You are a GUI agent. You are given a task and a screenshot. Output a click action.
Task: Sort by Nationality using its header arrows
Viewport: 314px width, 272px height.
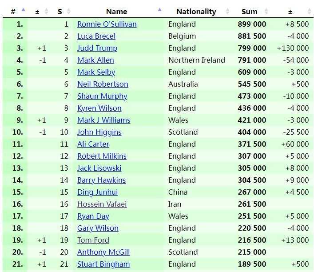[x=227, y=12]
